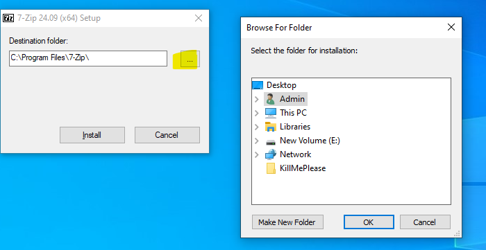
Task: Open the browse "..." button in 7-Zip Setup
Action: pos(190,59)
